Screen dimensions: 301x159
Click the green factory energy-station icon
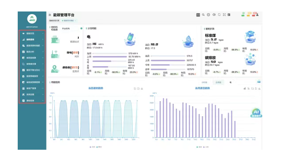[55, 39]
